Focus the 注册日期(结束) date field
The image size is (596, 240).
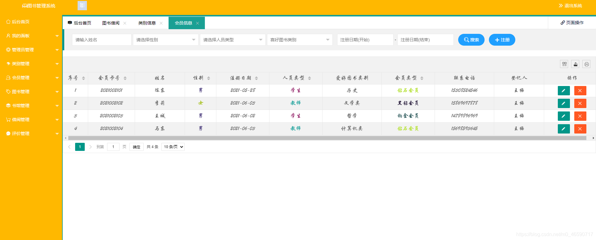tap(426, 40)
